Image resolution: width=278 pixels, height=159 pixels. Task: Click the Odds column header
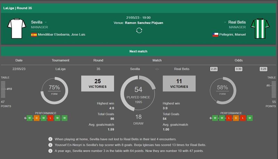click(238, 60)
